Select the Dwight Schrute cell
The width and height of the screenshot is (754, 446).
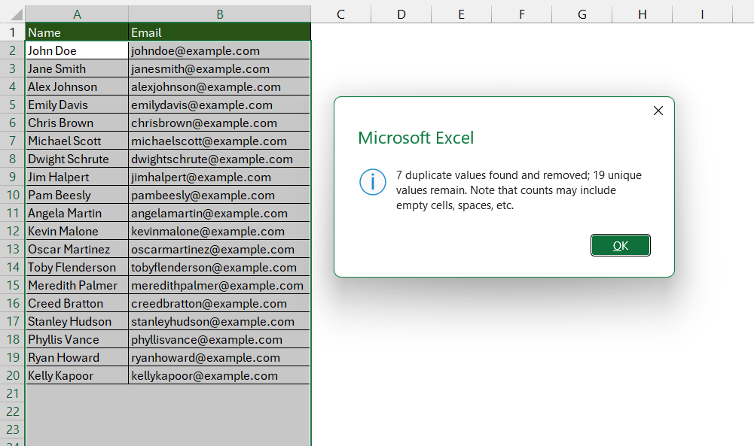coord(77,159)
